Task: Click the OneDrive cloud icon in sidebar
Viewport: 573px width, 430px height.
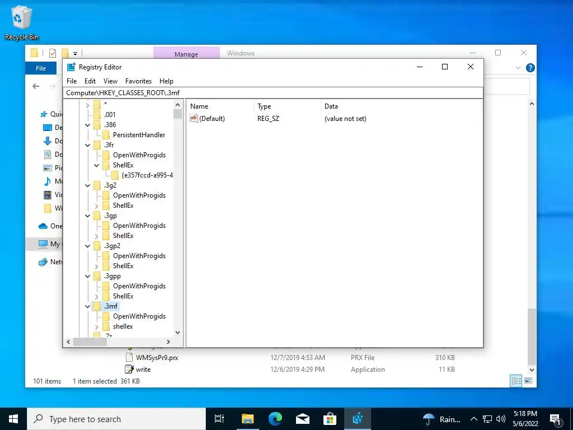Action: [x=43, y=226]
